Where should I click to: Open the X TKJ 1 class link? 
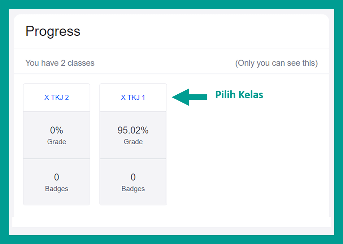point(133,98)
